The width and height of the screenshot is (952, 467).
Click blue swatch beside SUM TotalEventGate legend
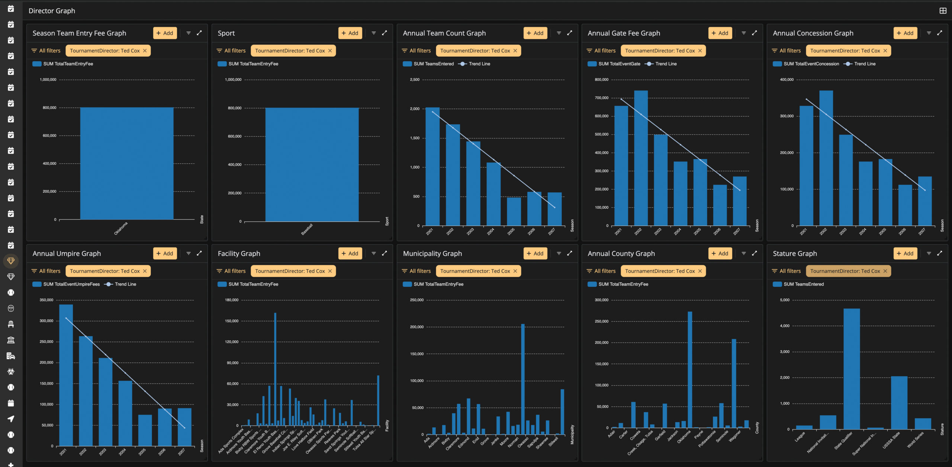click(592, 64)
